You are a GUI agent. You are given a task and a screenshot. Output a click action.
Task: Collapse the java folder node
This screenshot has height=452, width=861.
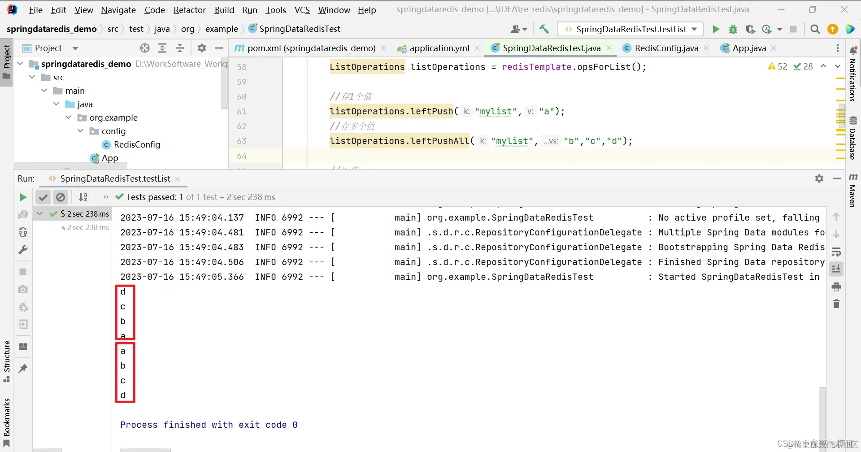57,104
